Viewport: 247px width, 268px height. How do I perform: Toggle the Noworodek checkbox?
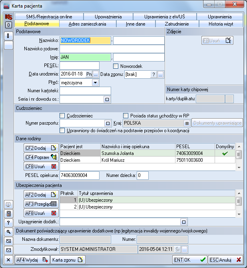pyautogui.click(x=116, y=66)
